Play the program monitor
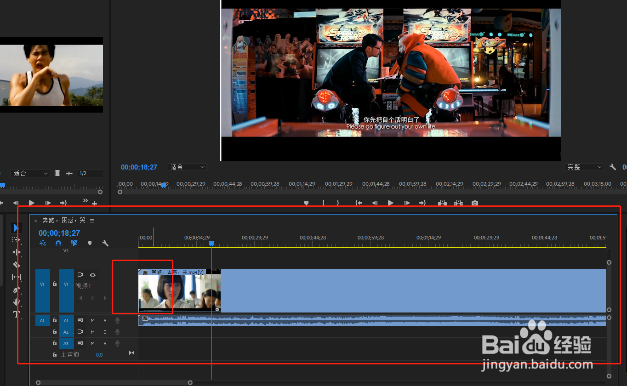This screenshot has width=627, height=386. click(x=391, y=203)
